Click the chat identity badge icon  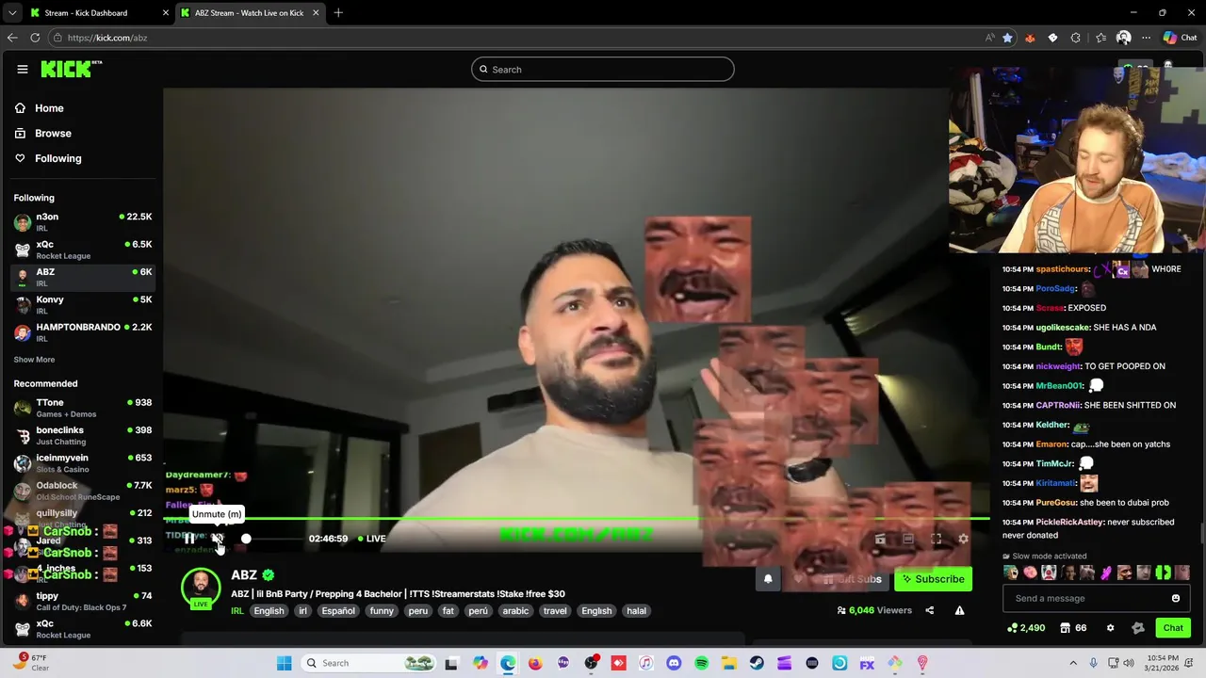pos(1138,628)
